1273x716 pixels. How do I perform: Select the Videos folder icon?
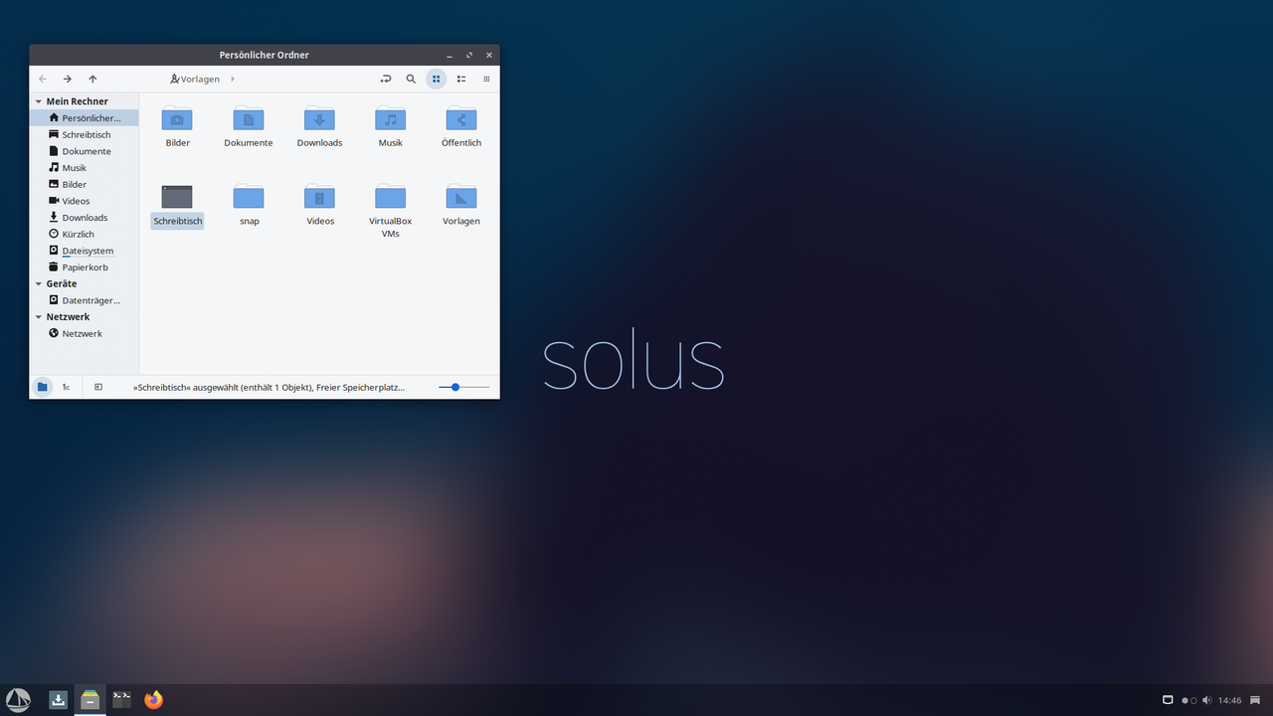click(x=319, y=196)
